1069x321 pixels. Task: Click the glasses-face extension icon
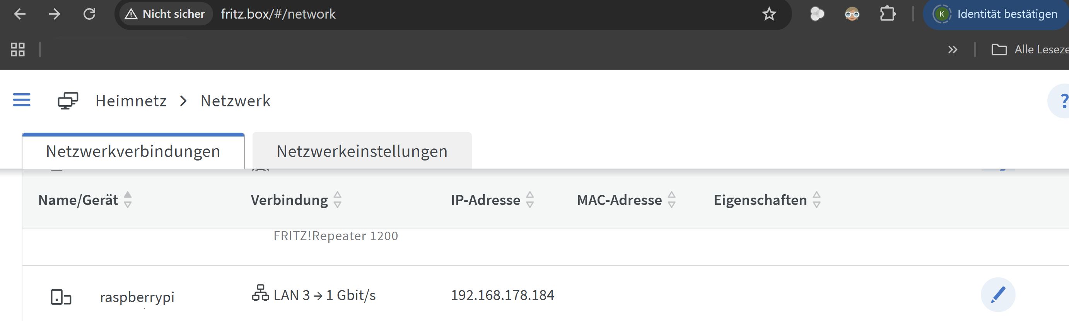852,14
